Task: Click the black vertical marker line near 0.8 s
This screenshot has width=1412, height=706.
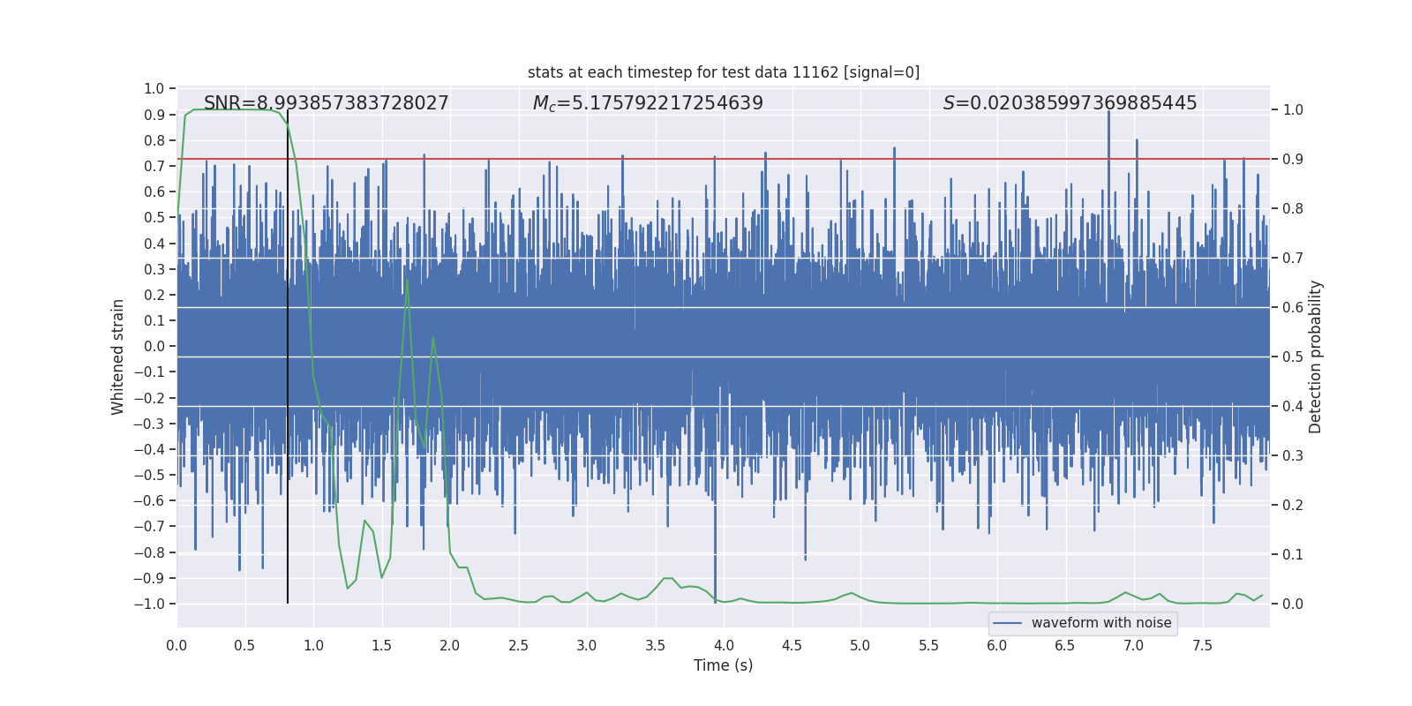Action: (288, 357)
